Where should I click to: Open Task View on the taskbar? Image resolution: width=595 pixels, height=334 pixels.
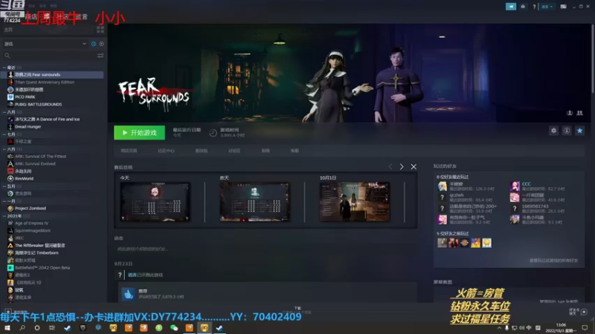[51, 327]
